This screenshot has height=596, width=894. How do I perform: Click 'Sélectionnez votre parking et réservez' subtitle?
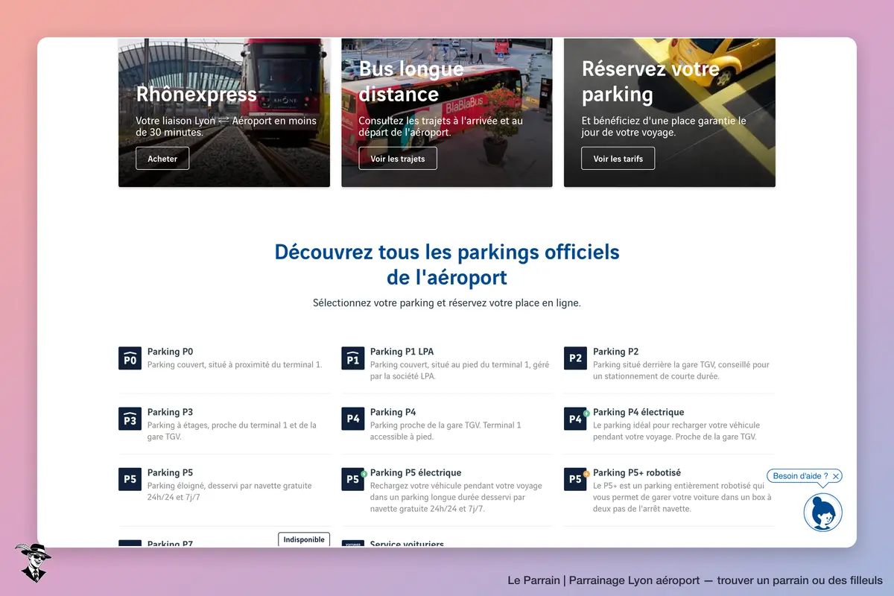[x=447, y=303]
